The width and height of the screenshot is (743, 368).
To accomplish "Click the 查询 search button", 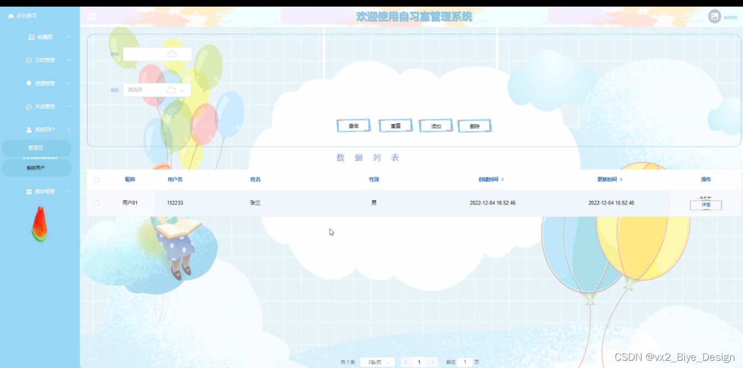I will click(353, 126).
